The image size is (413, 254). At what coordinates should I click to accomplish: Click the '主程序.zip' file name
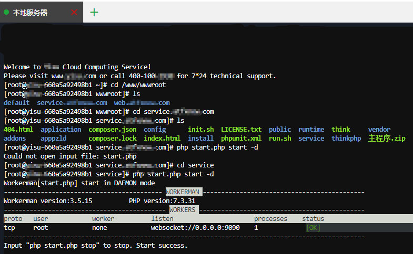(387, 139)
